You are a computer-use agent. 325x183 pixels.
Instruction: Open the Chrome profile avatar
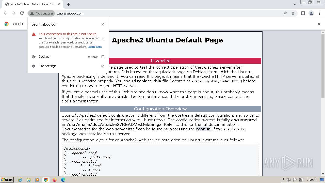click(311, 13)
